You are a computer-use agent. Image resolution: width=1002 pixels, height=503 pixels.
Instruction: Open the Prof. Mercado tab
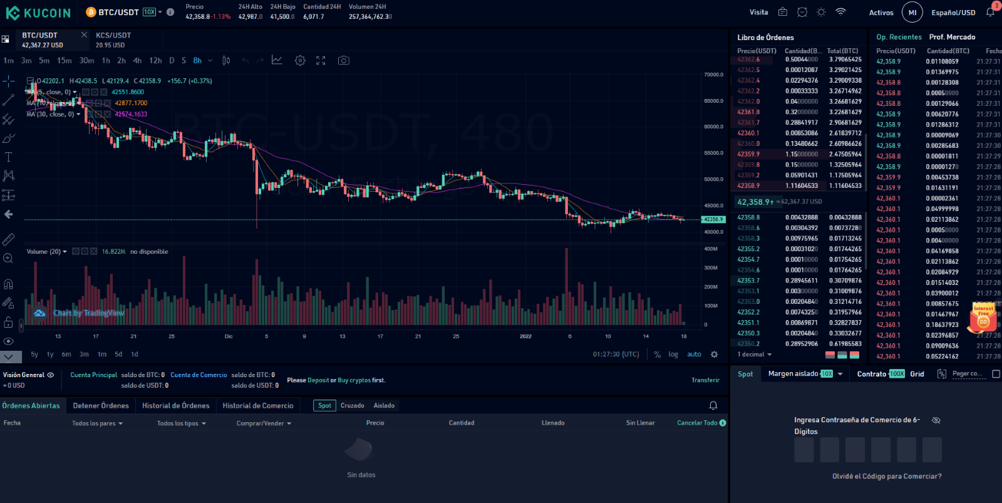pyautogui.click(x=952, y=37)
